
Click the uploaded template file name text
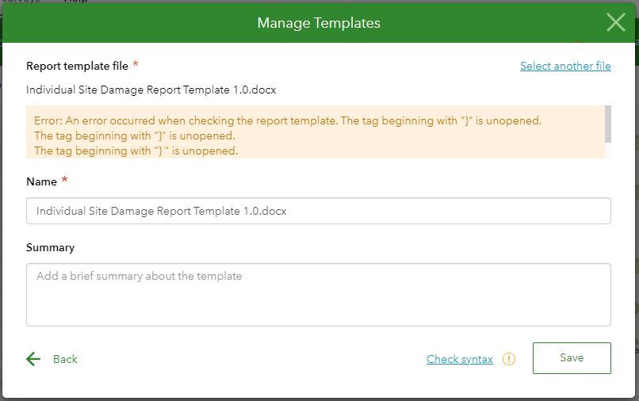point(151,90)
